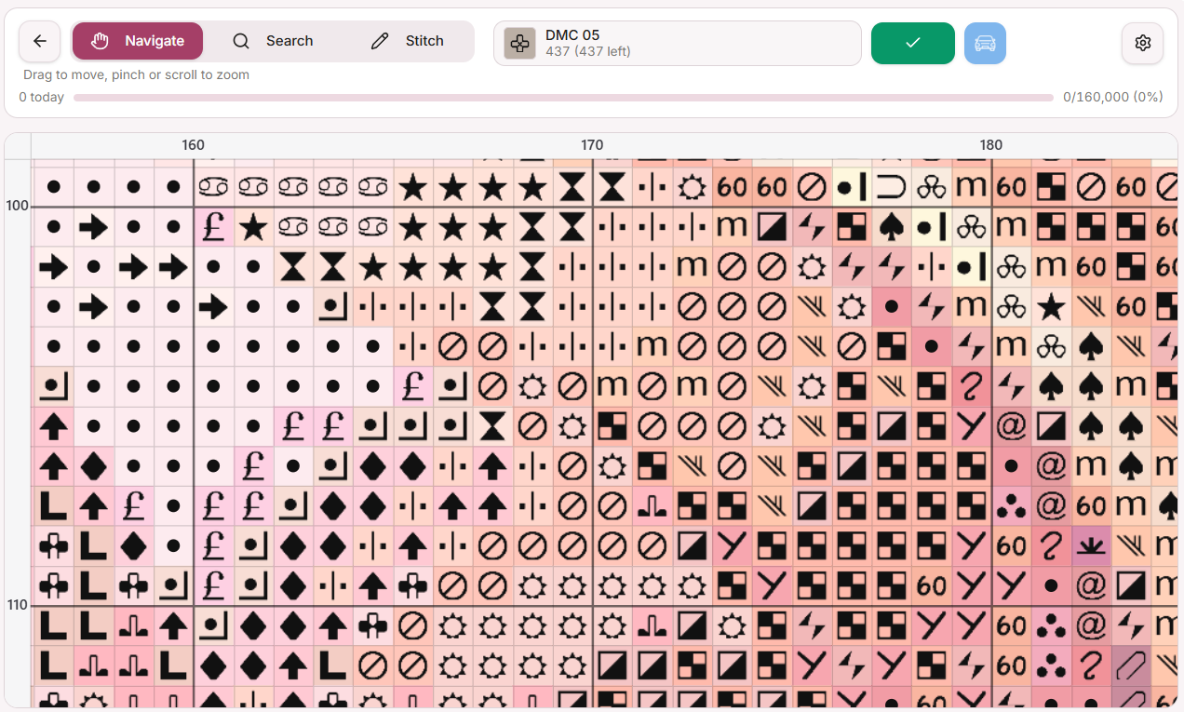Image resolution: width=1184 pixels, height=712 pixels.
Task: Click the 0/160,000 progress counter
Action: point(1113,97)
